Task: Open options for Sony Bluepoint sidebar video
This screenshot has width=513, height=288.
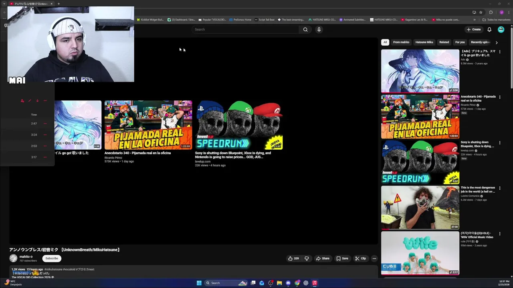Action: point(500,143)
